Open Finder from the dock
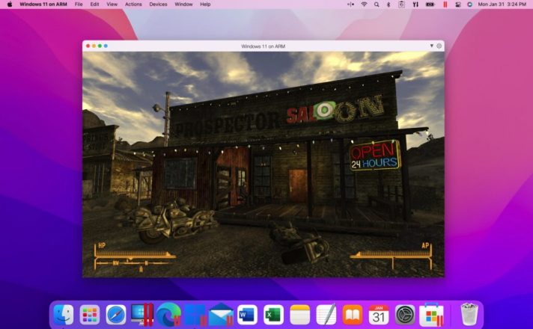 [64, 314]
